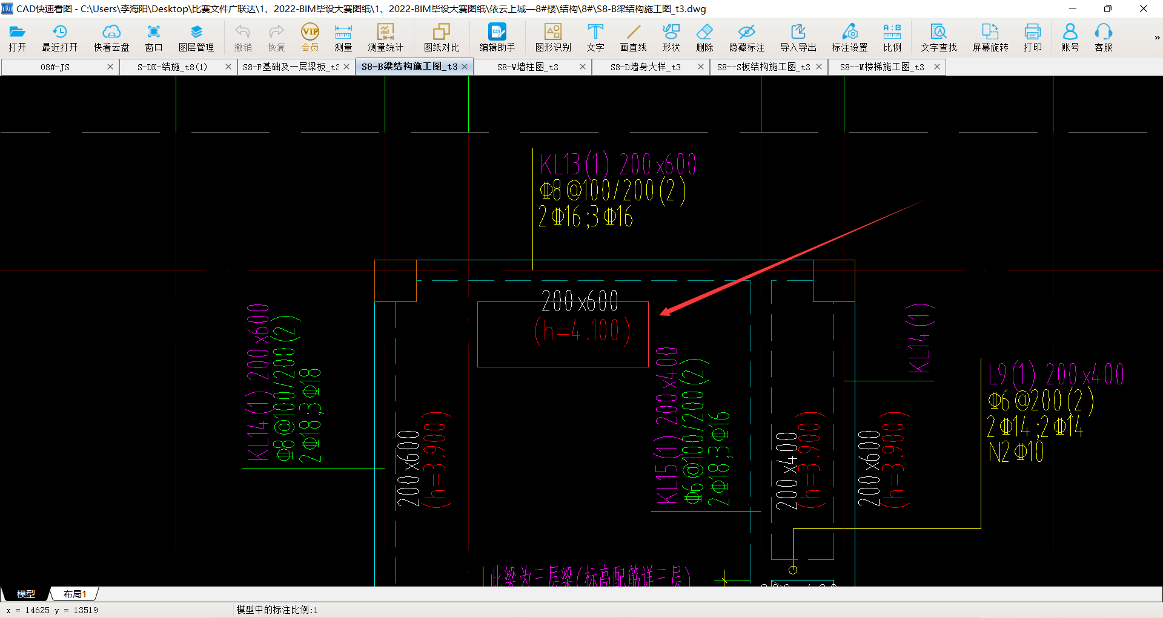
Task: Open the 账号 account icon
Action: 1070,38
